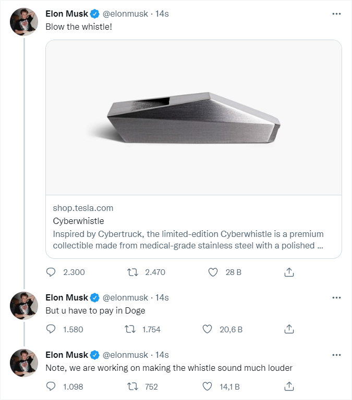This screenshot has height=400, width=352.
Task: Open Elon Musk's profile from first tweet name
Action: [x=67, y=14]
